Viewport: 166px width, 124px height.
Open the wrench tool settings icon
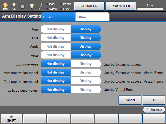coord(40,6)
